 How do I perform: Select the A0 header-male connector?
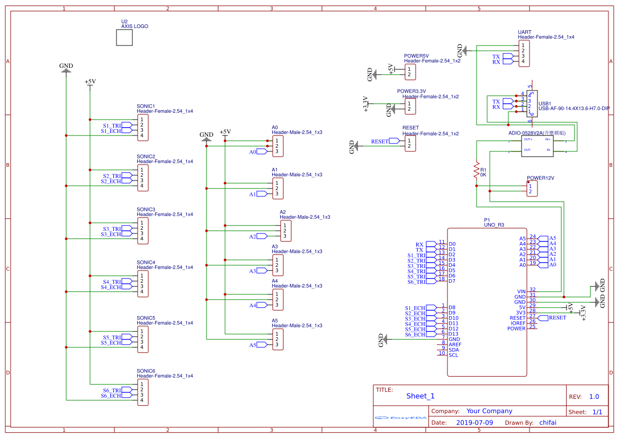(279, 146)
